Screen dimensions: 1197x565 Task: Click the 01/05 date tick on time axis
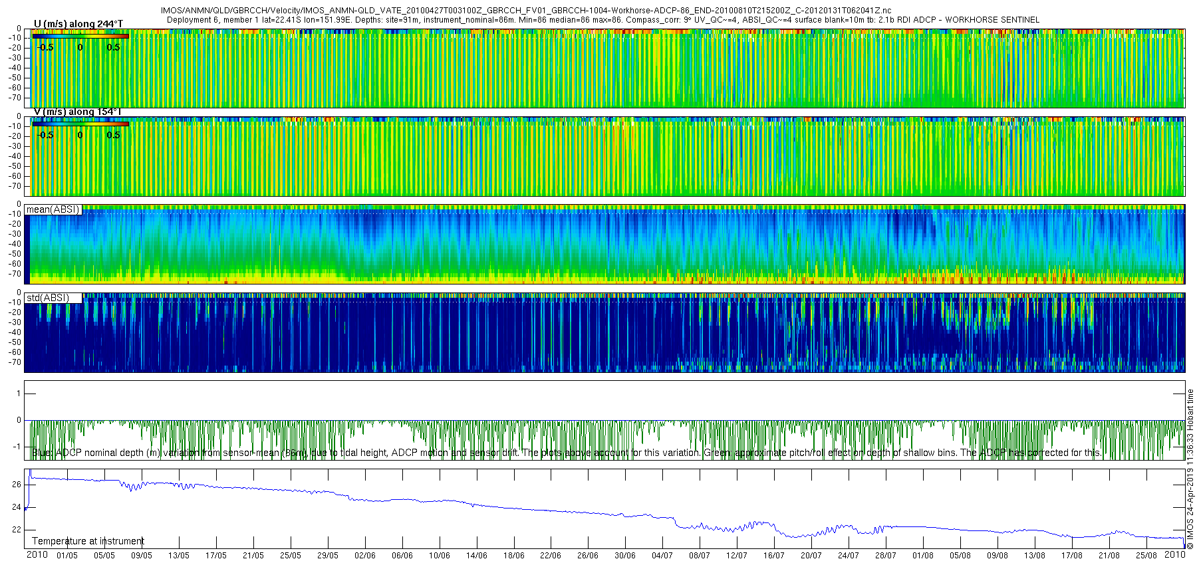pyautogui.click(x=66, y=556)
